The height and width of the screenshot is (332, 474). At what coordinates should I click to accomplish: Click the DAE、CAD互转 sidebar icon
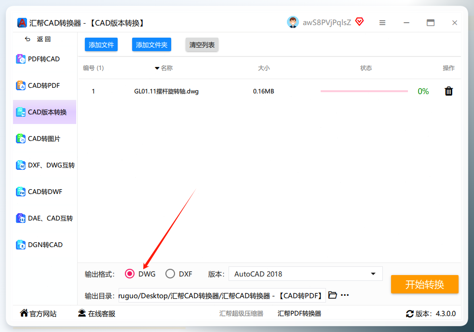coord(21,218)
